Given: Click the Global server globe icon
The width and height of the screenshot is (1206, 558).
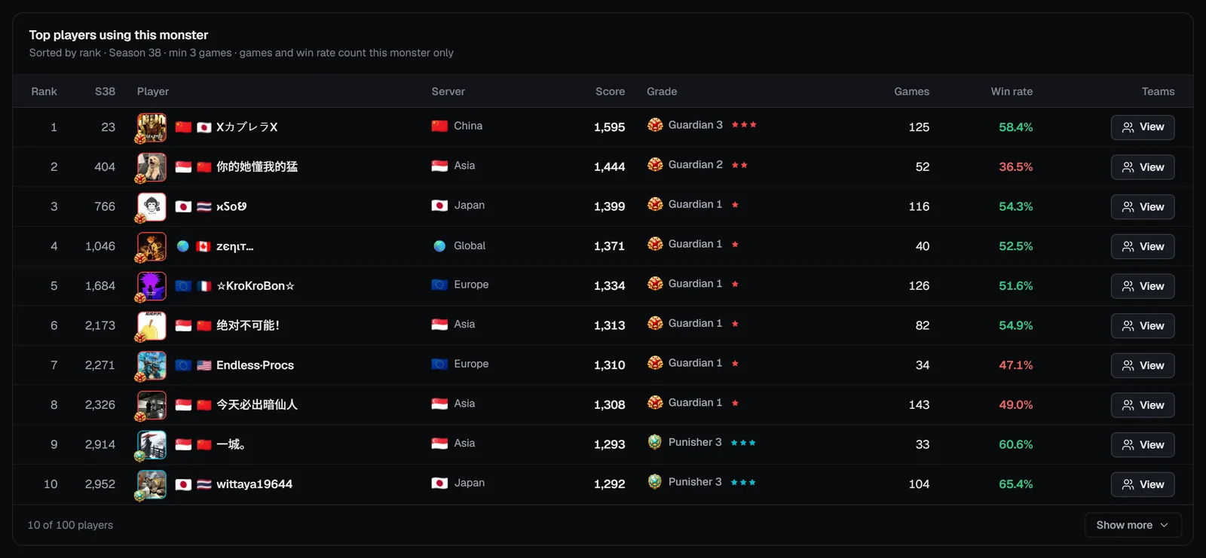Looking at the screenshot, I should 439,245.
